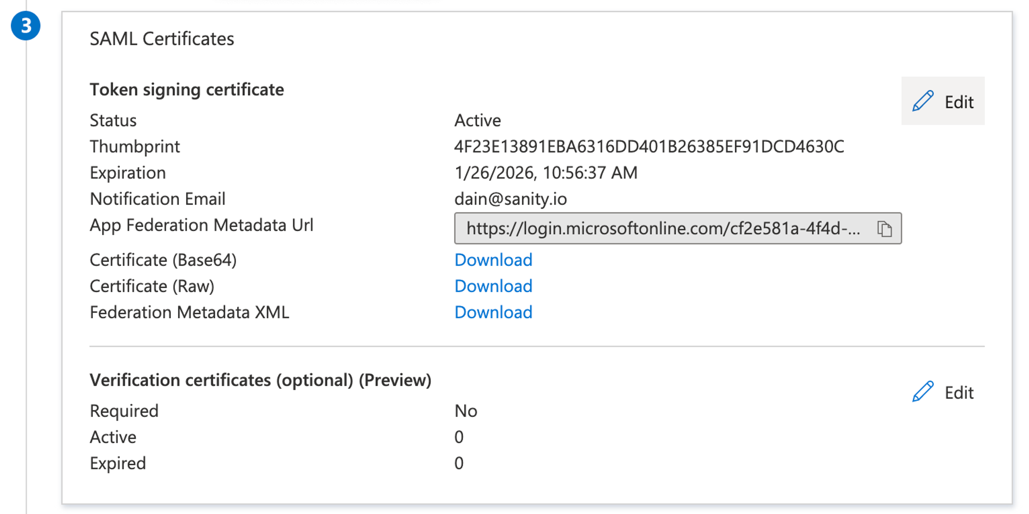This screenshot has width=1029, height=514.
Task: Download the Certificate (Base64) file
Action: [493, 260]
